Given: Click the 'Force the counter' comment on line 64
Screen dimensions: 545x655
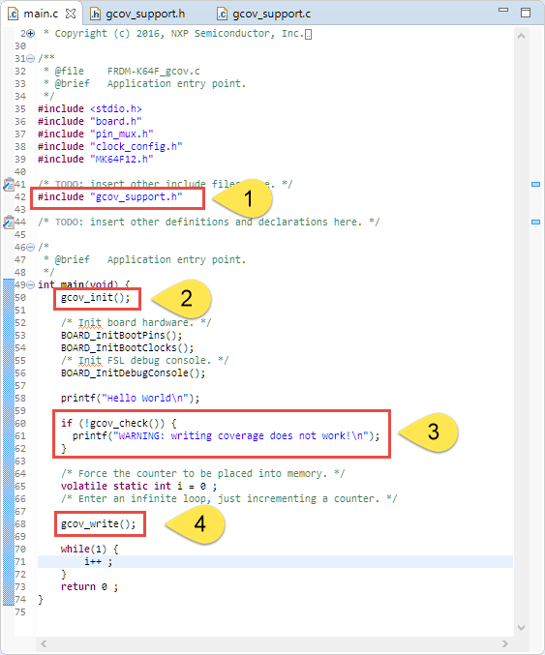Looking at the screenshot, I should tap(202, 474).
